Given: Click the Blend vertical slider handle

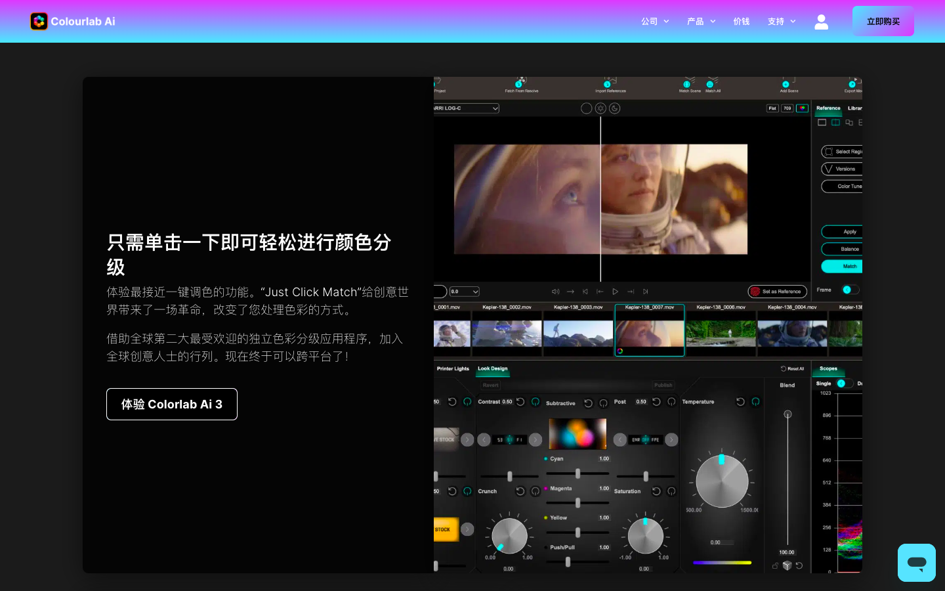Looking at the screenshot, I should point(787,414).
